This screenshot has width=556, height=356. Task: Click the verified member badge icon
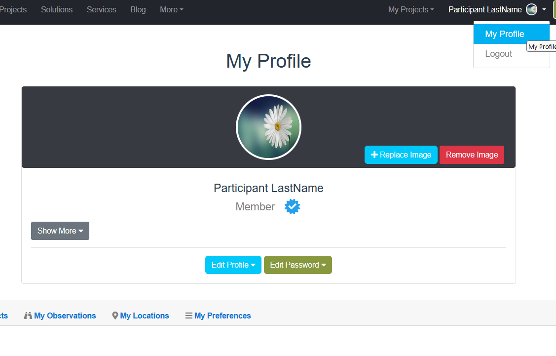coord(292,207)
